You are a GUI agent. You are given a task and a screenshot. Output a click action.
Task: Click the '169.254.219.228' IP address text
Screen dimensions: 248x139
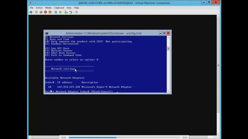pos(69,87)
